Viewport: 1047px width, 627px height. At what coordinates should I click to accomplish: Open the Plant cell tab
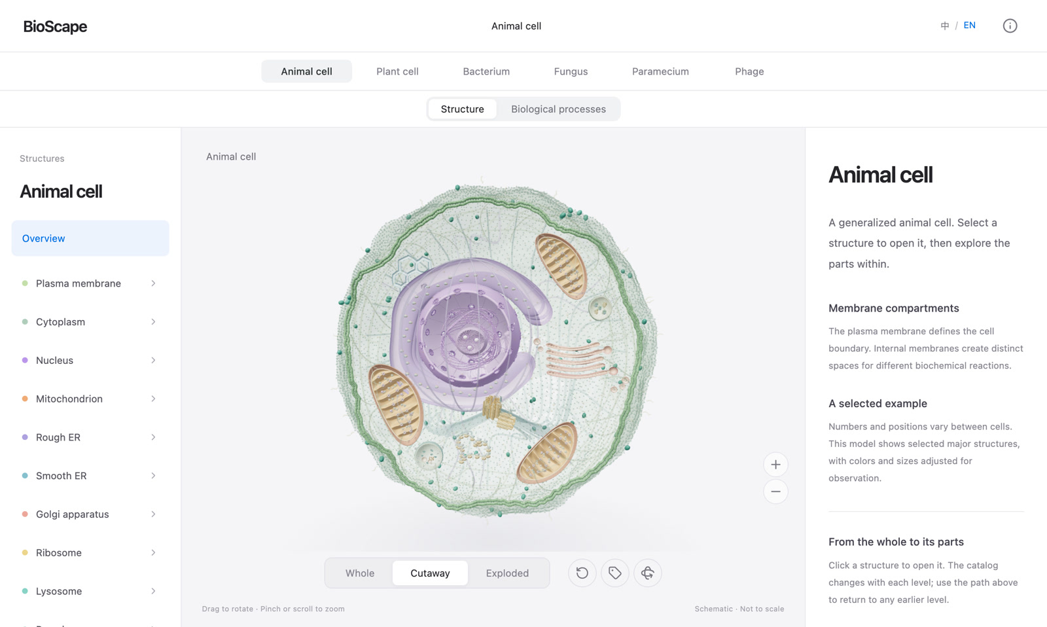397,71
